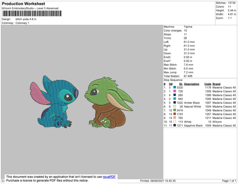Click thread code "1095"
The image size is (238, 184).
click(208, 99)
